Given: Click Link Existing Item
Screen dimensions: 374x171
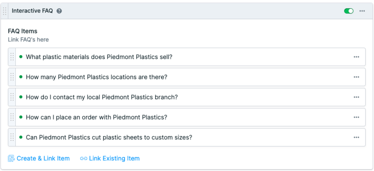Looking at the screenshot, I should point(110,158).
